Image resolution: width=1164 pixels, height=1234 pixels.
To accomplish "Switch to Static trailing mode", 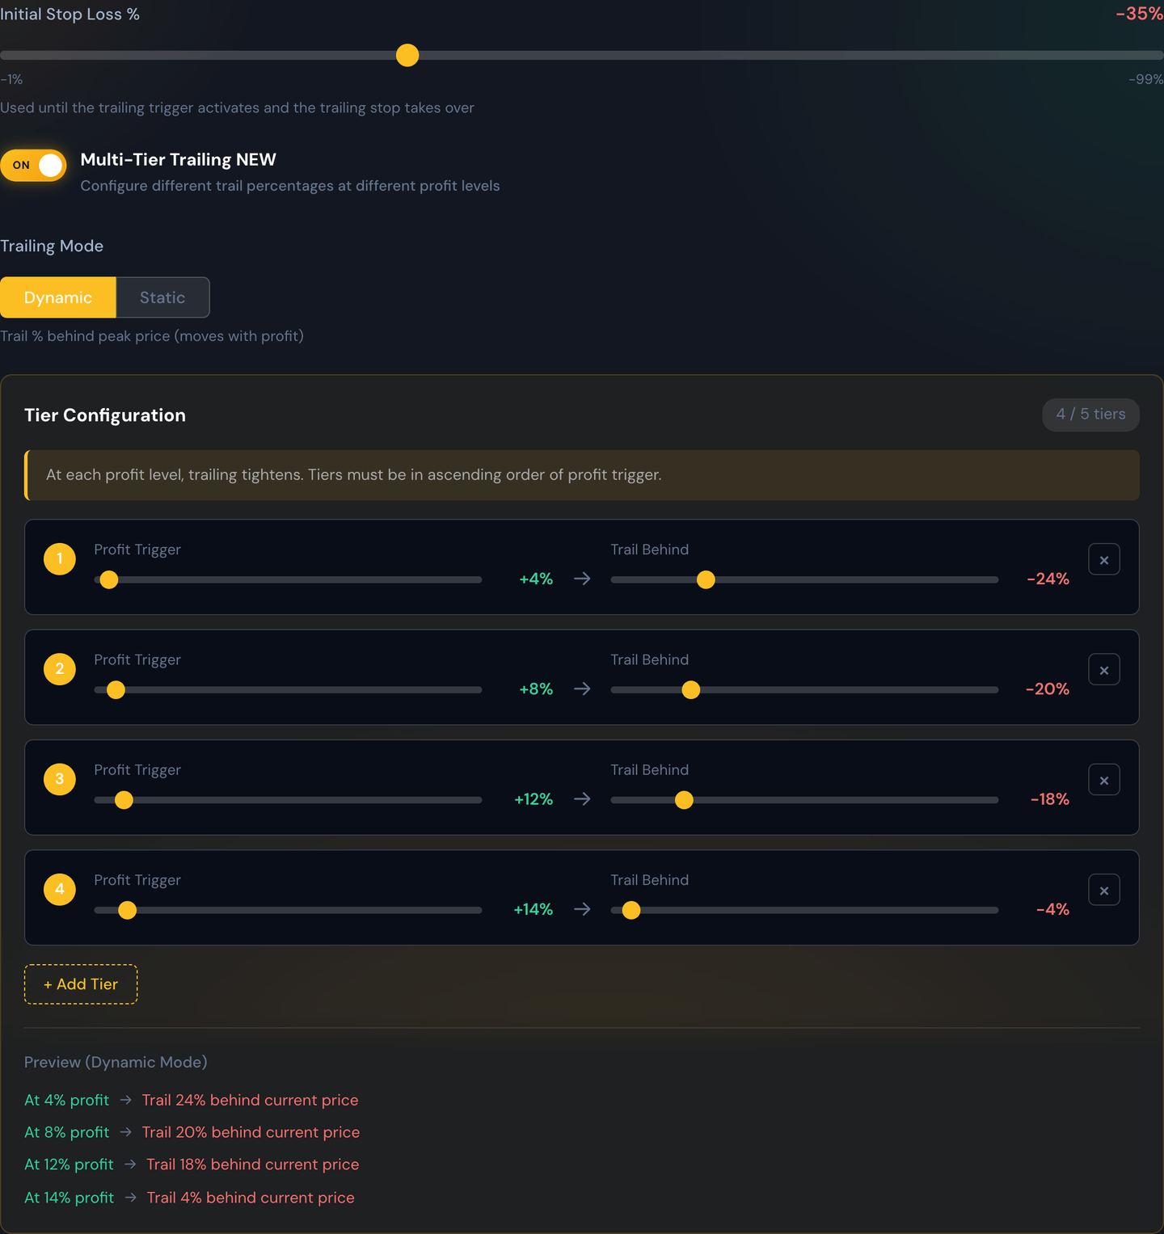I will [162, 297].
